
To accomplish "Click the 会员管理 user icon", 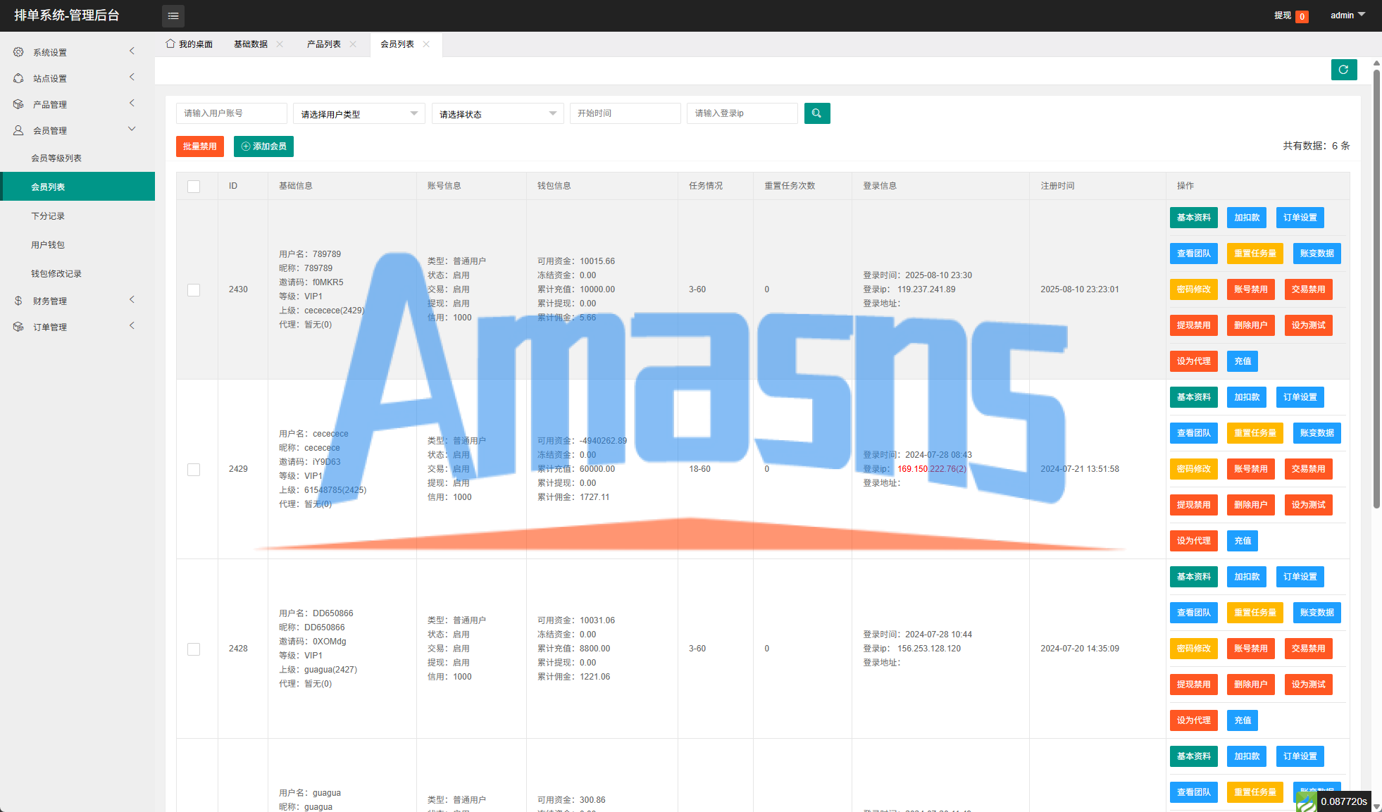I will coord(18,130).
